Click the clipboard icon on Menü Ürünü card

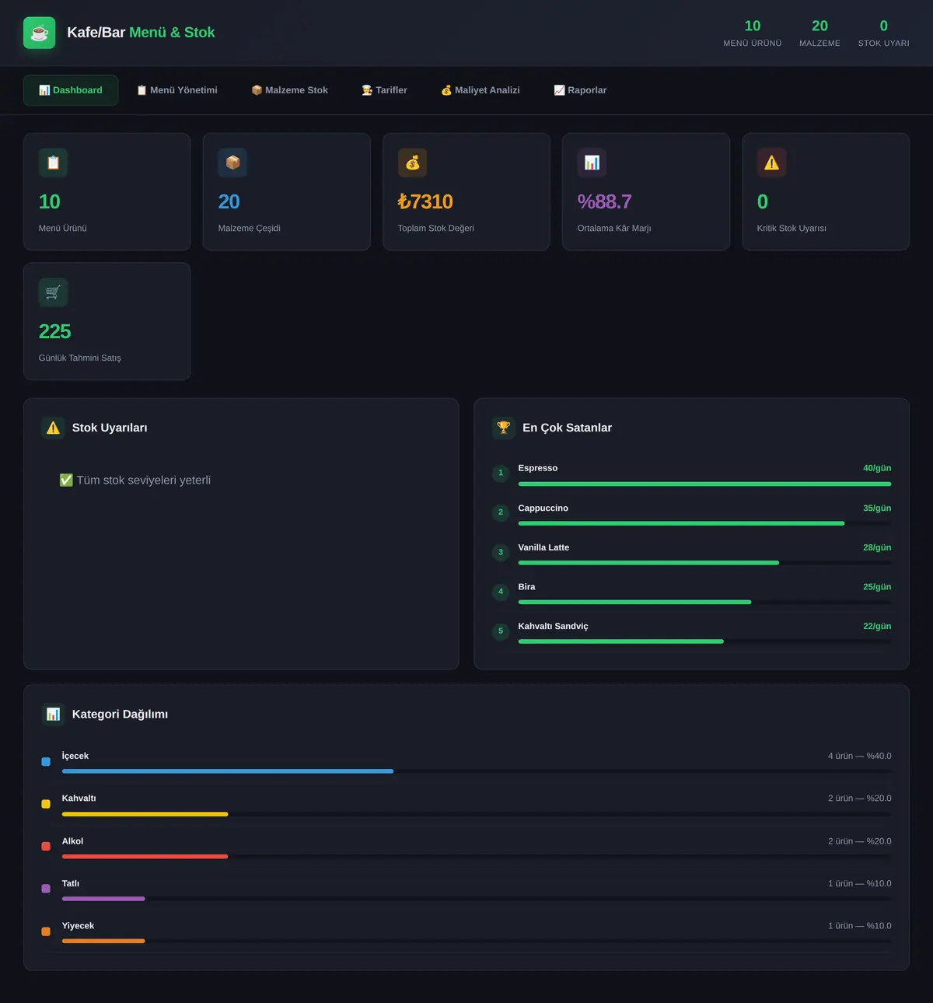point(53,163)
